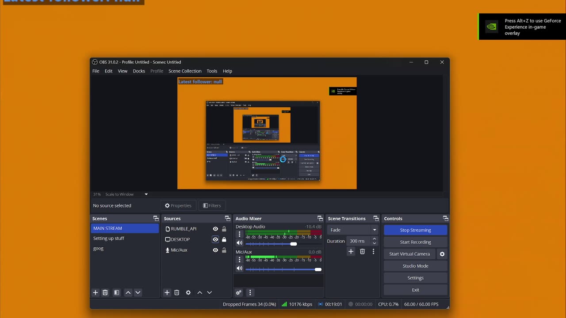Pop out the Scenes dock
This screenshot has width=566, height=318.
pyautogui.click(x=156, y=219)
